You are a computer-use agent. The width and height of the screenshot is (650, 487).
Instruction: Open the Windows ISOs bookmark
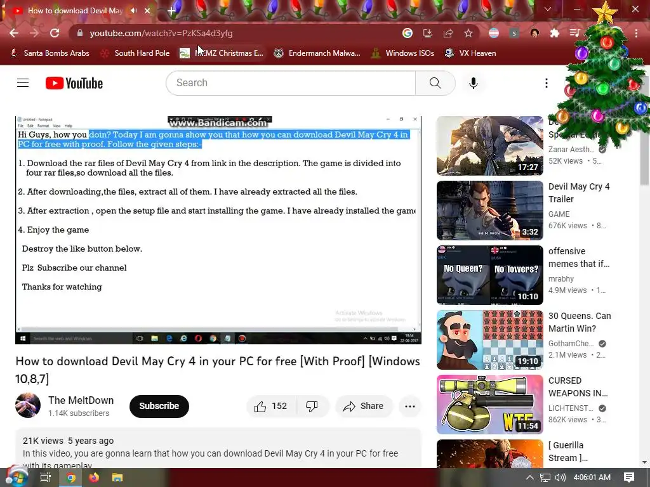402,53
